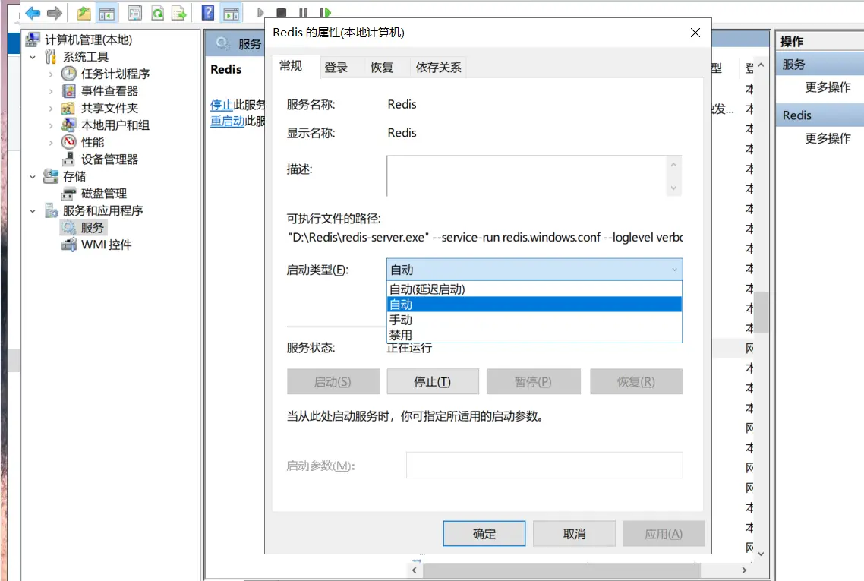
Task: Collapse the 服务和应用程序 node
Action: pyautogui.click(x=33, y=210)
